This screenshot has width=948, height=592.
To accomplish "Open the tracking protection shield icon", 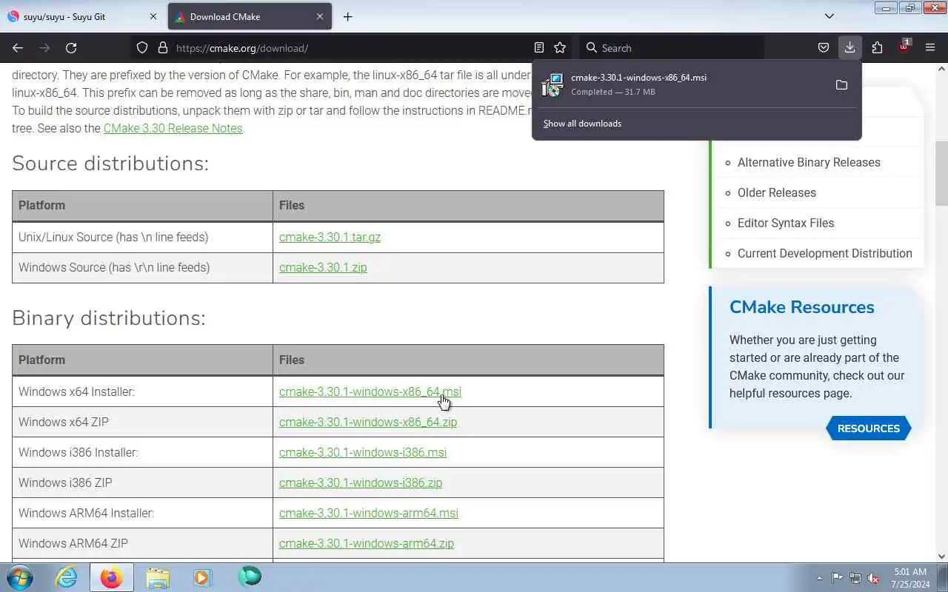I will click(142, 48).
